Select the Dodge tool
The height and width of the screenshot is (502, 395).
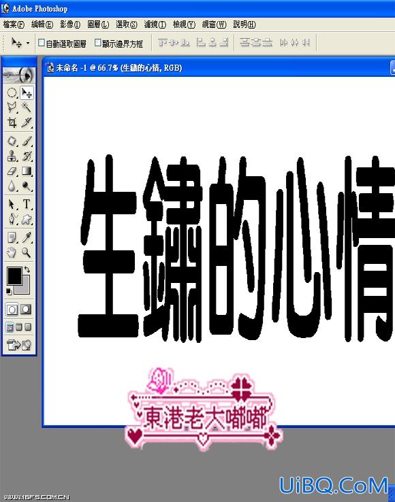27,186
